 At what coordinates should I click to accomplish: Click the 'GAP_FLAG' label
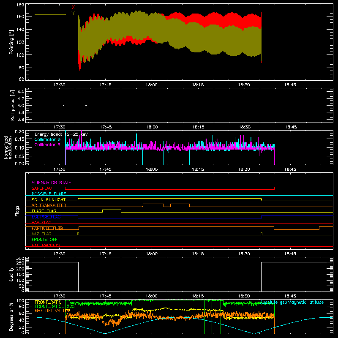click(41, 188)
